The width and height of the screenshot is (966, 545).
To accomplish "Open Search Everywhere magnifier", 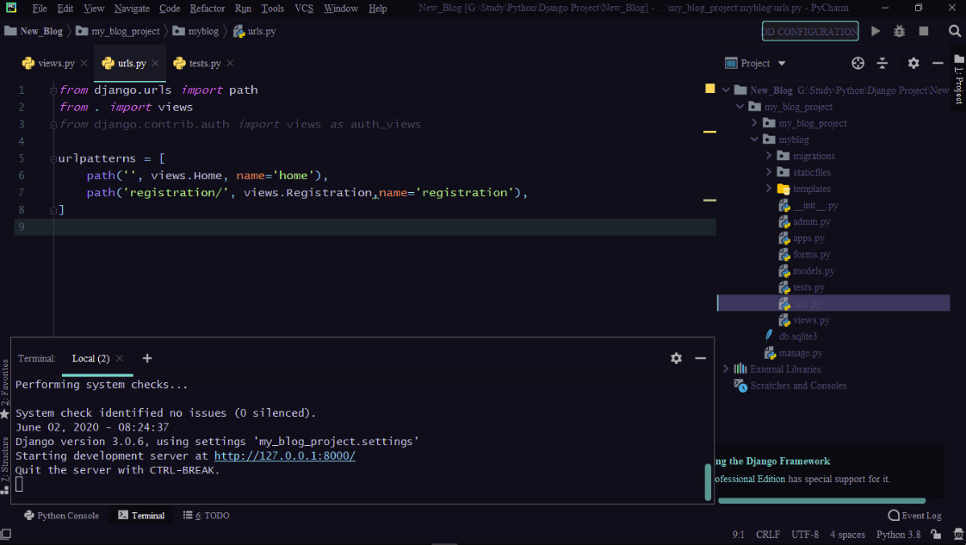I will [954, 31].
